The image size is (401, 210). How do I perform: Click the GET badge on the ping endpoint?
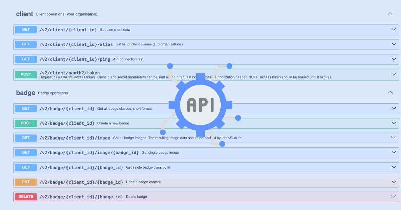click(x=26, y=59)
